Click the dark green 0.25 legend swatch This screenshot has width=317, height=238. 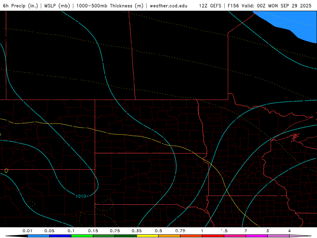126,236
